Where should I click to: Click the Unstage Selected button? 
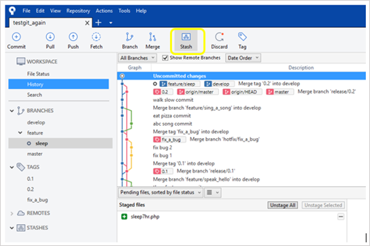pos(323,205)
